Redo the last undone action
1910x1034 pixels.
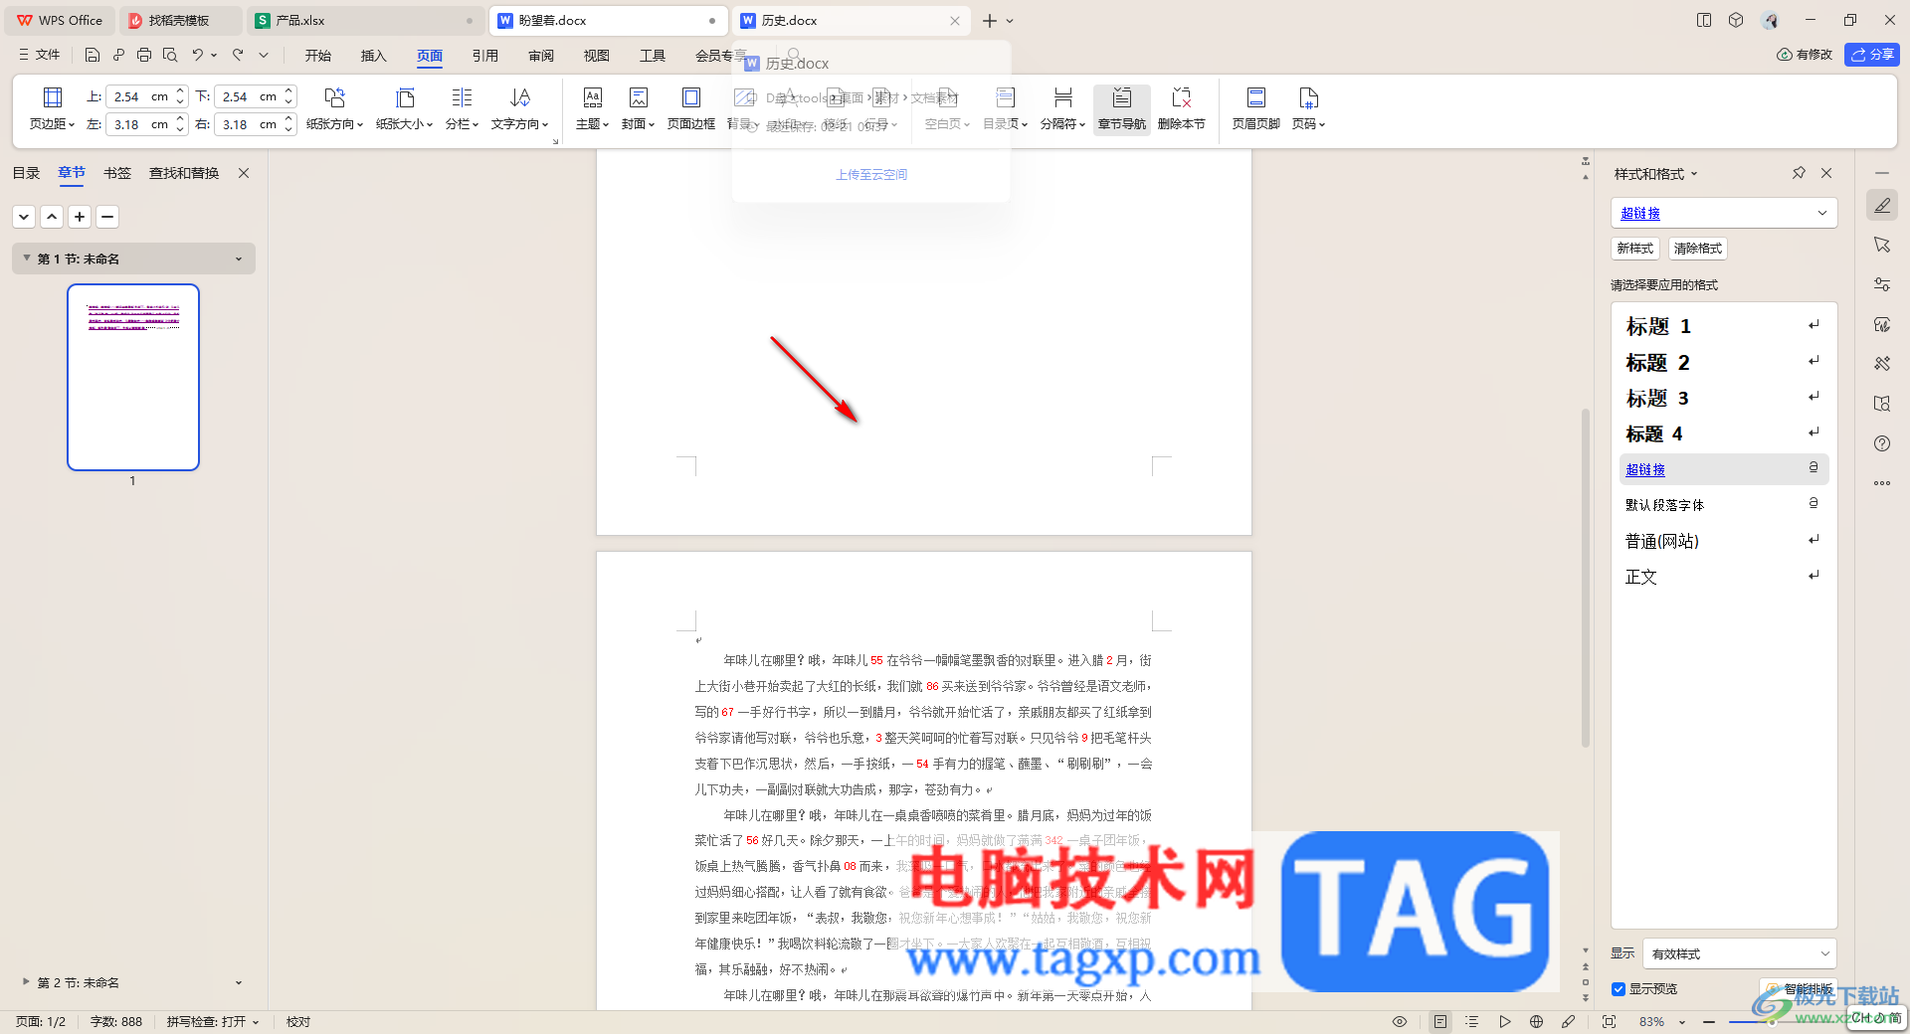coord(238,55)
